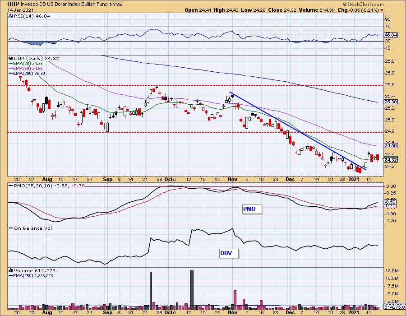
Task: Click the candlestick icon before UUP (Daily)
Action: (11, 58)
